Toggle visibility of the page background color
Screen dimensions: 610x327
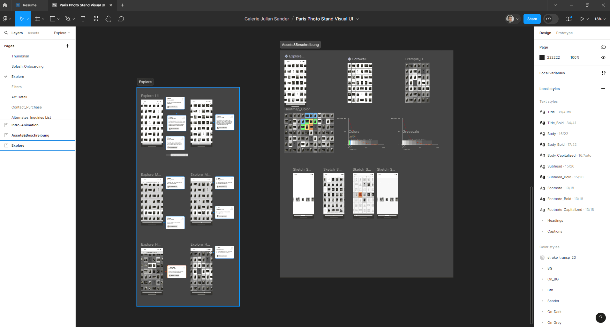point(603,57)
